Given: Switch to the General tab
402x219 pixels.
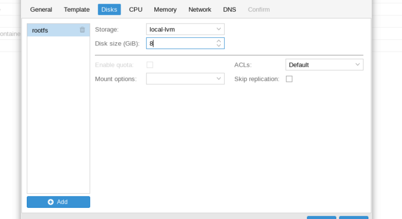Looking at the screenshot, I should 41,10.
